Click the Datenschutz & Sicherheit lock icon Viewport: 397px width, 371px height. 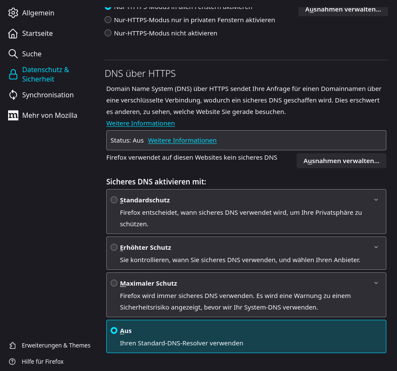[13, 74]
